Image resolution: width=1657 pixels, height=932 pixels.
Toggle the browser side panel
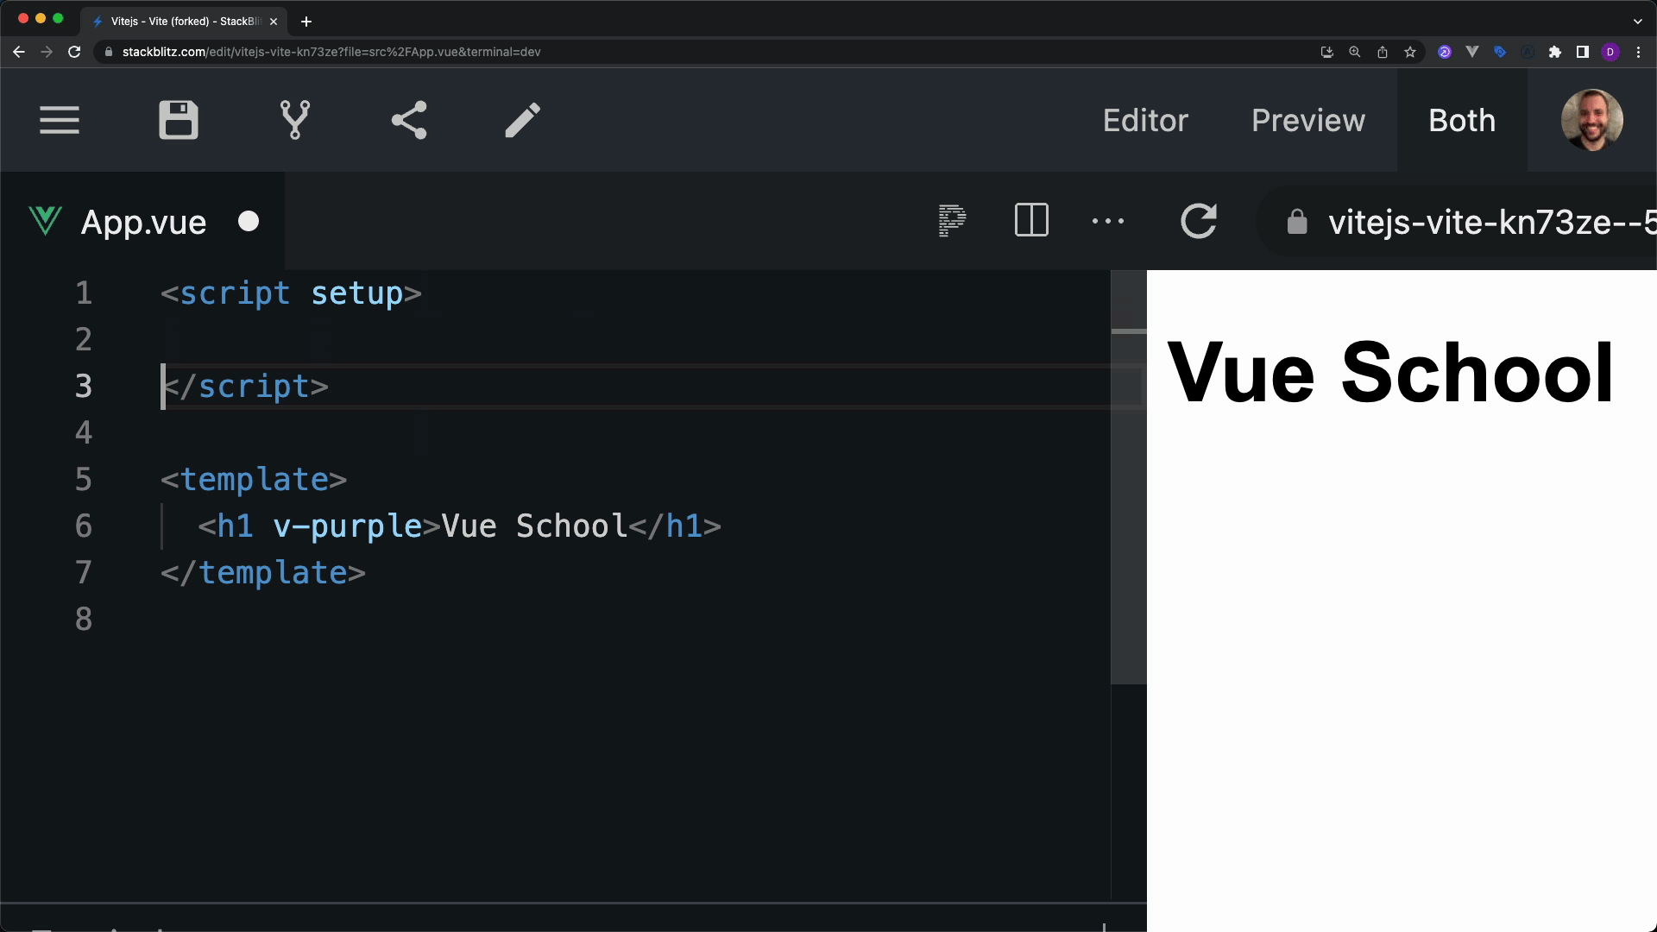pyautogui.click(x=1583, y=52)
